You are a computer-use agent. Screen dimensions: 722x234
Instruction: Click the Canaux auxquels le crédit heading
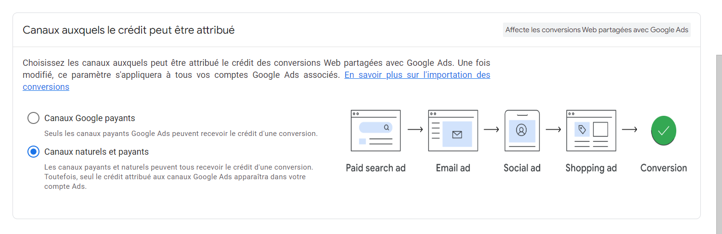point(129,30)
